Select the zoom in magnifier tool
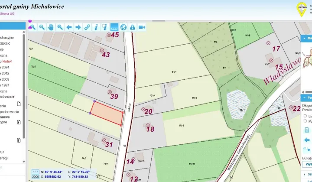This screenshot has height=182, width=312. tap(33, 27)
